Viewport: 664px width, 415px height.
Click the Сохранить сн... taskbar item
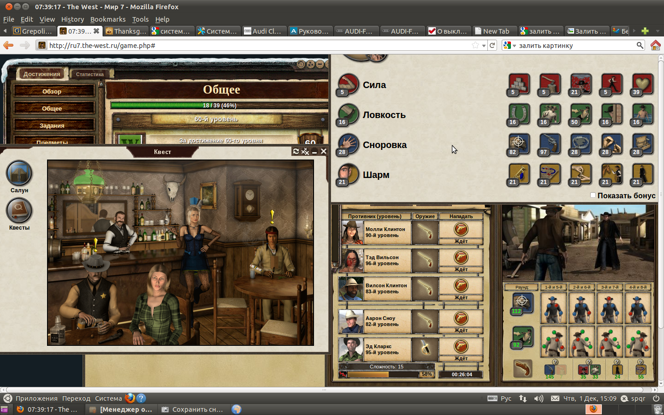tap(193, 409)
